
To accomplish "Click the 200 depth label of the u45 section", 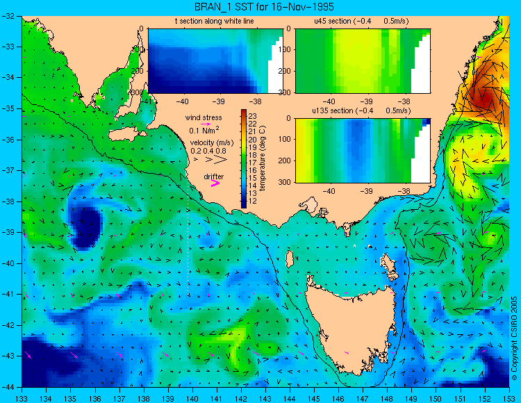I will pos(285,71).
